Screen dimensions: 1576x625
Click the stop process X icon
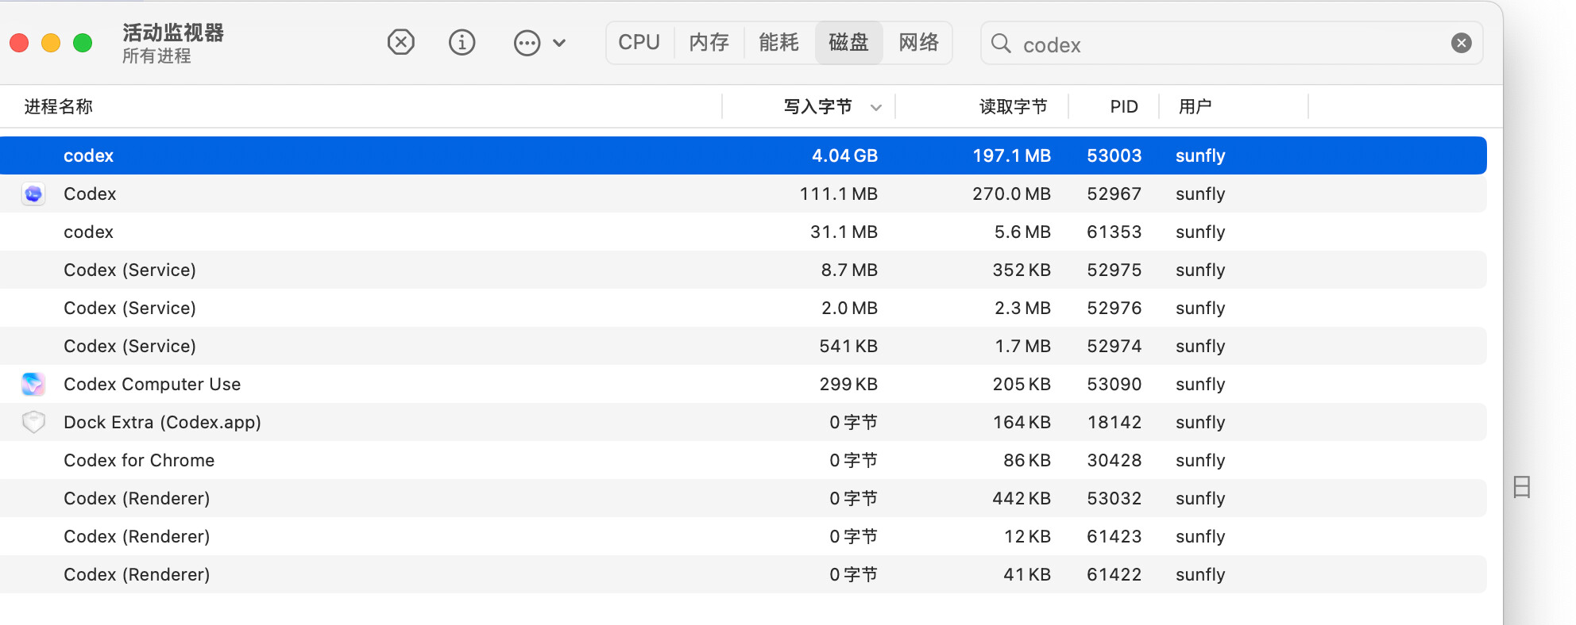click(x=401, y=42)
